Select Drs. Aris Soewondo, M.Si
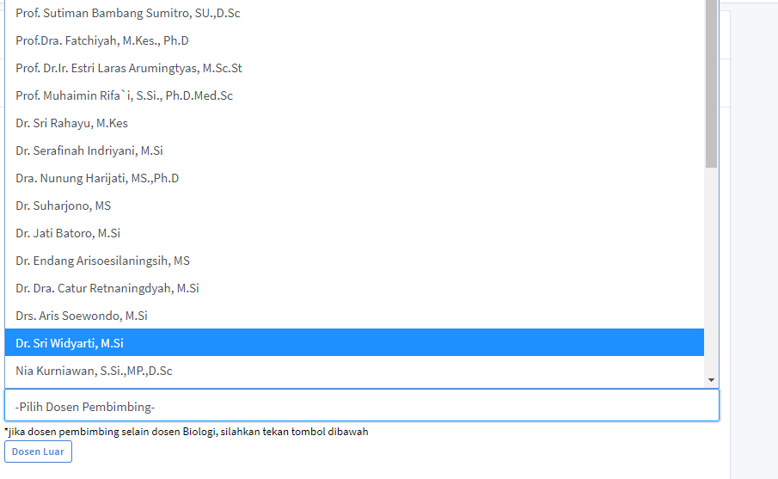This screenshot has width=778, height=479. pyautogui.click(x=82, y=316)
